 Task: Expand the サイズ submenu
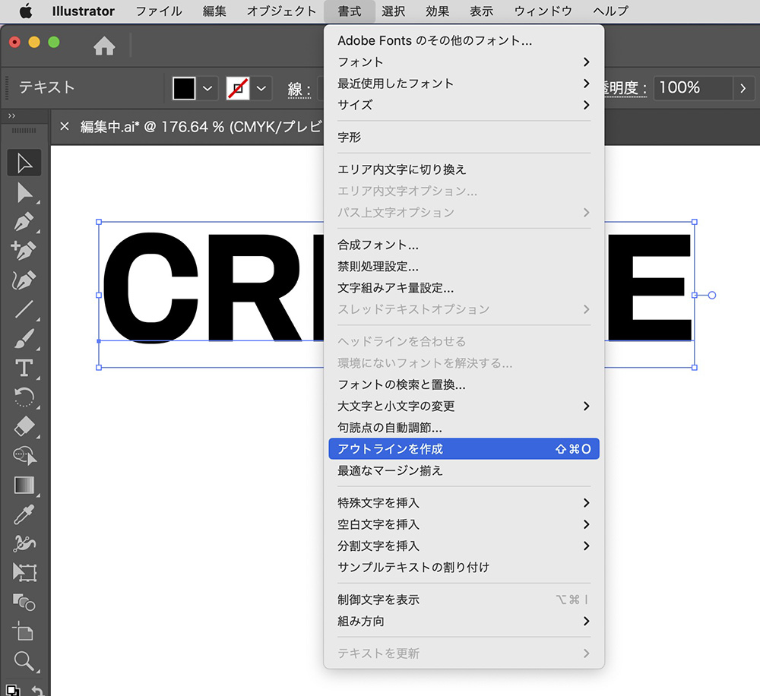click(464, 105)
